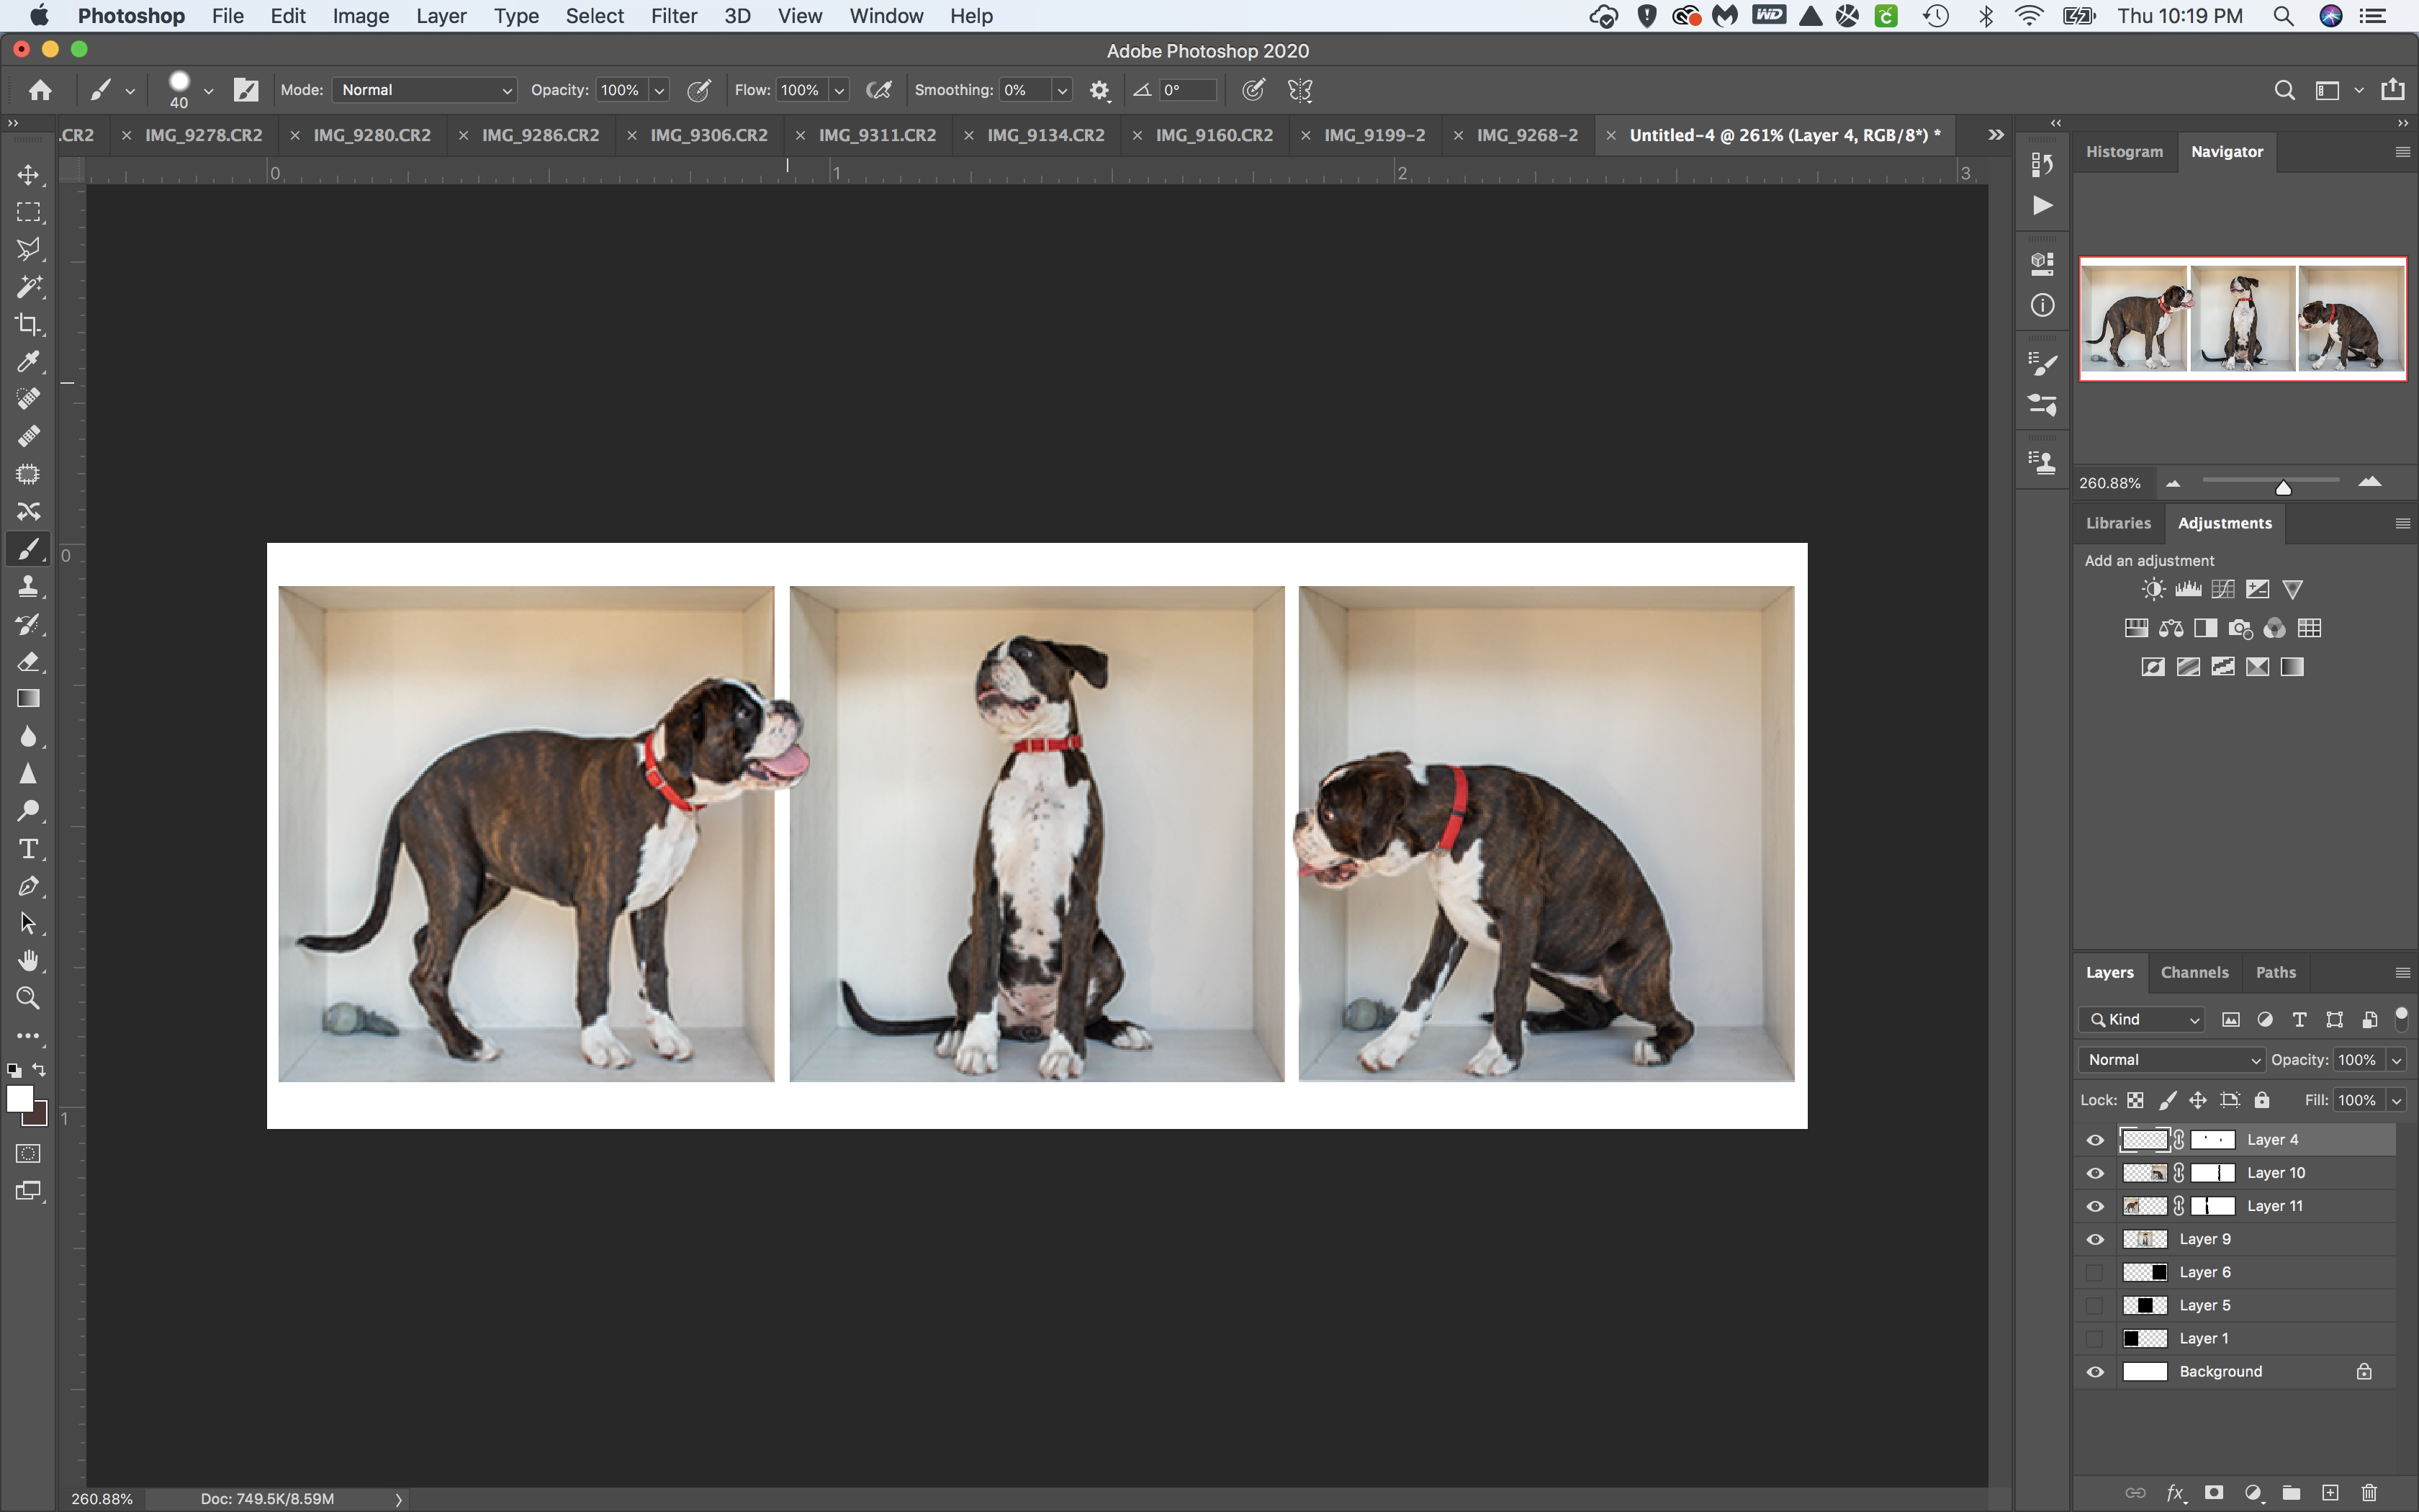The height and width of the screenshot is (1512, 2419).
Task: Open layer blend mode Normal dropdown
Action: click(2172, 1060)
